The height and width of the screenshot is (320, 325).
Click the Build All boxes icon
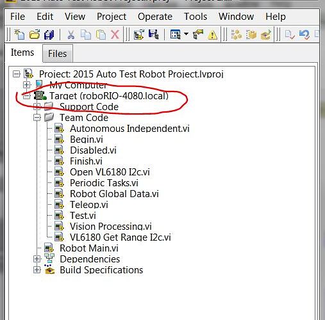point(237,35)
